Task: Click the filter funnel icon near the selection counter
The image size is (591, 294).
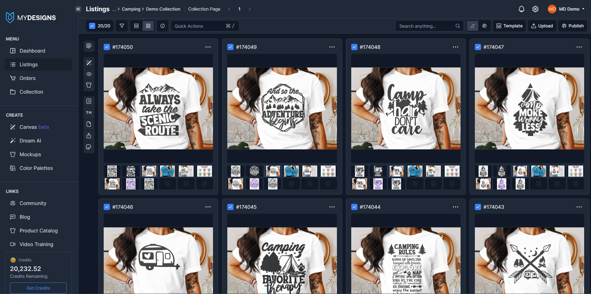Action: pyautogui.click(x=122, y=26)
